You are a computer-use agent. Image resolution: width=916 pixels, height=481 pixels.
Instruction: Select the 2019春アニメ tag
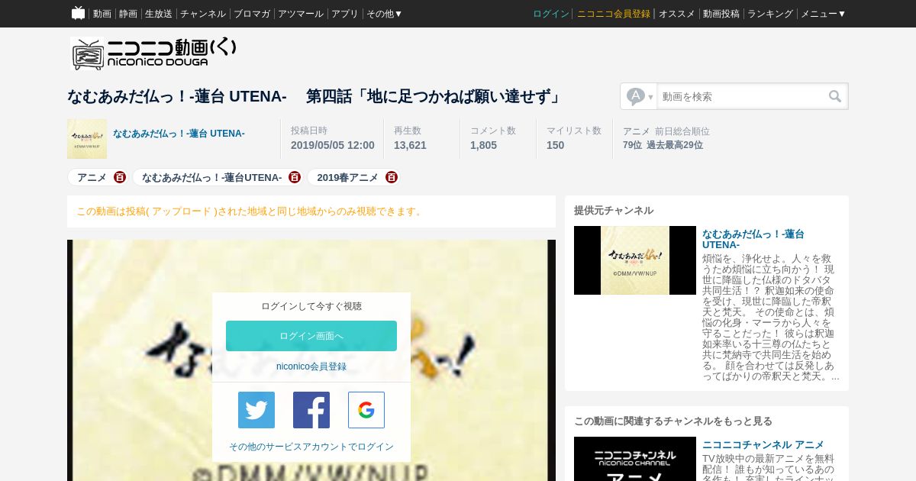(x=348, y=177)
